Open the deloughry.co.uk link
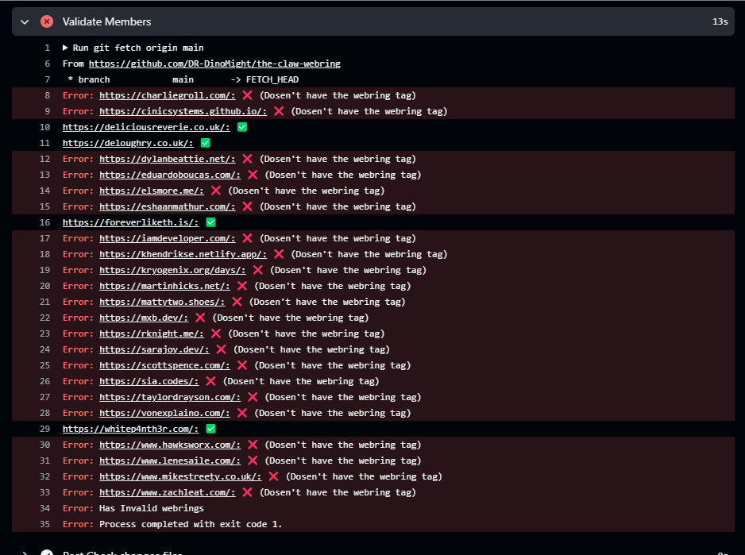 (x=128, y=143)
